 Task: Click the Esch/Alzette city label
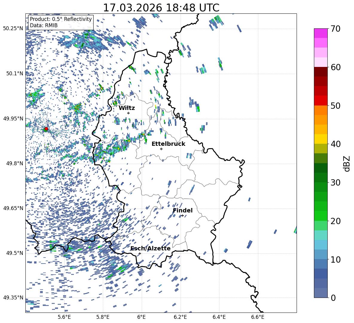click(x=150, y=249)
